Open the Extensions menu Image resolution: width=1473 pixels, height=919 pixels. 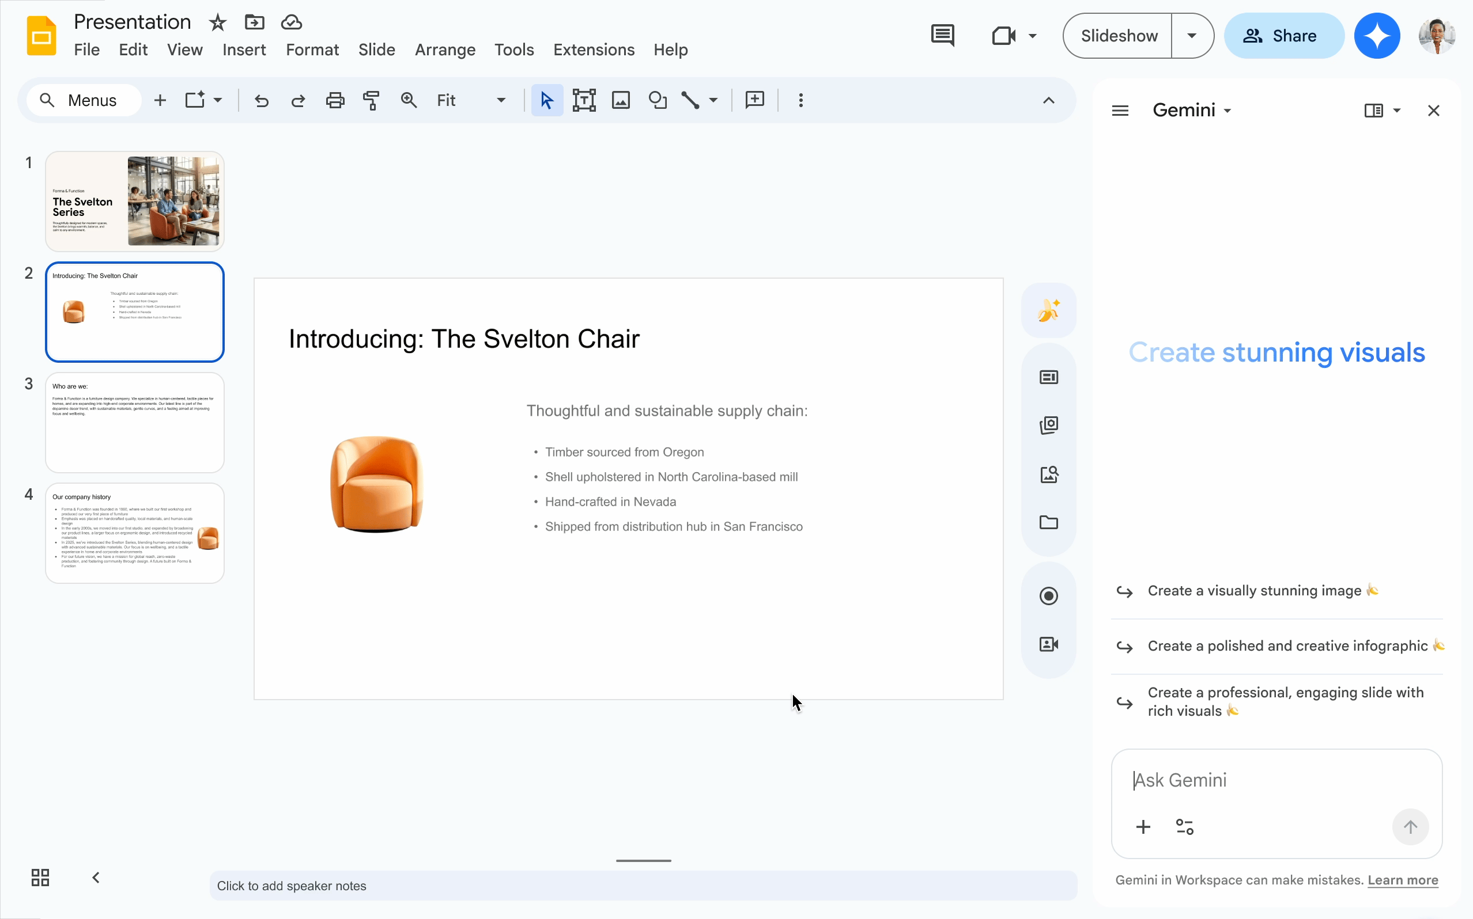coord(594,50)
